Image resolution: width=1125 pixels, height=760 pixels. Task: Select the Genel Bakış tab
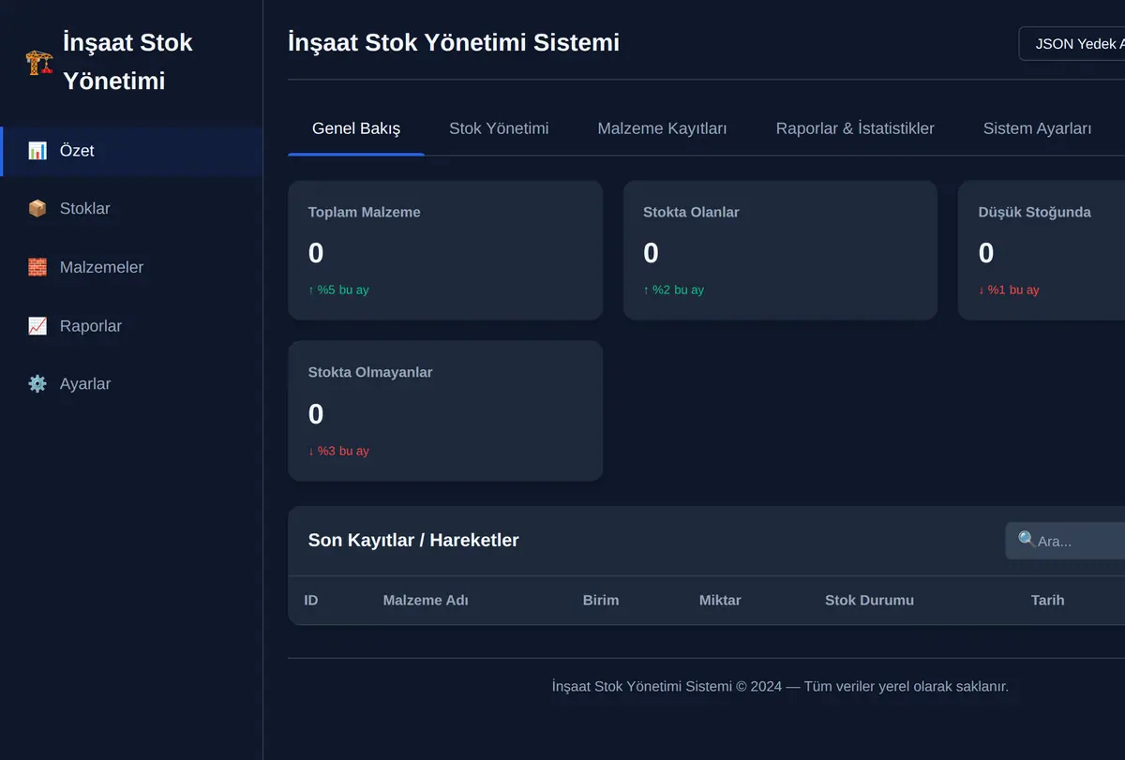coord(356,128)
